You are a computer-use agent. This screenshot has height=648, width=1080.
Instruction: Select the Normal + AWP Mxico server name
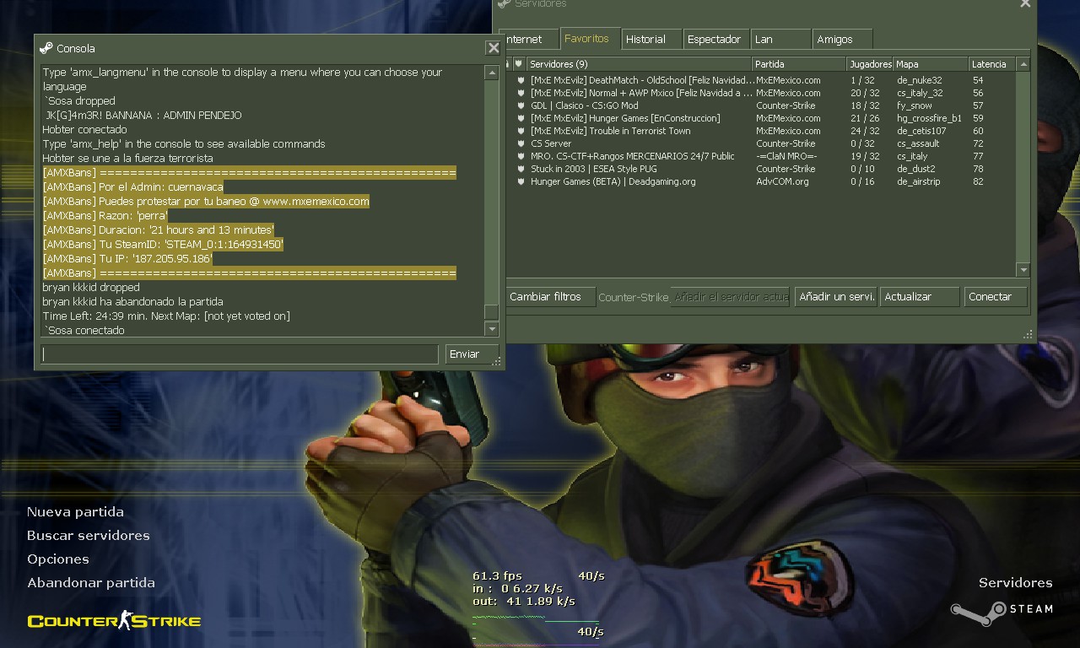(641, 93)
